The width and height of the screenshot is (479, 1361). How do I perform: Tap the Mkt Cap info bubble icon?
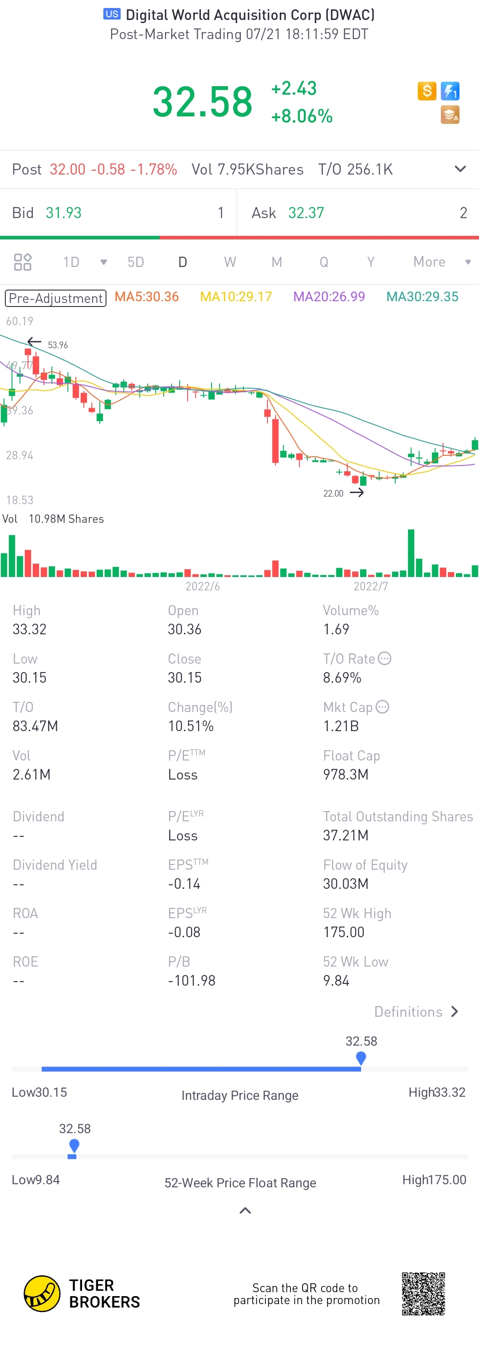382,707
